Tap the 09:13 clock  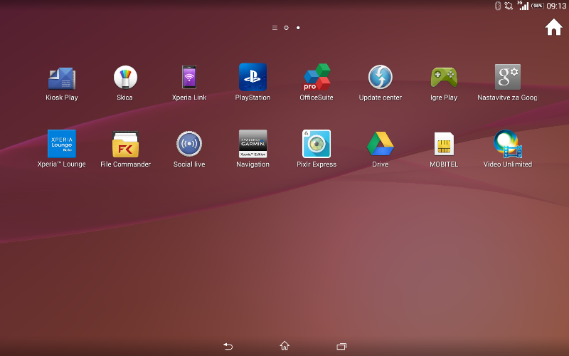[556, 6]
